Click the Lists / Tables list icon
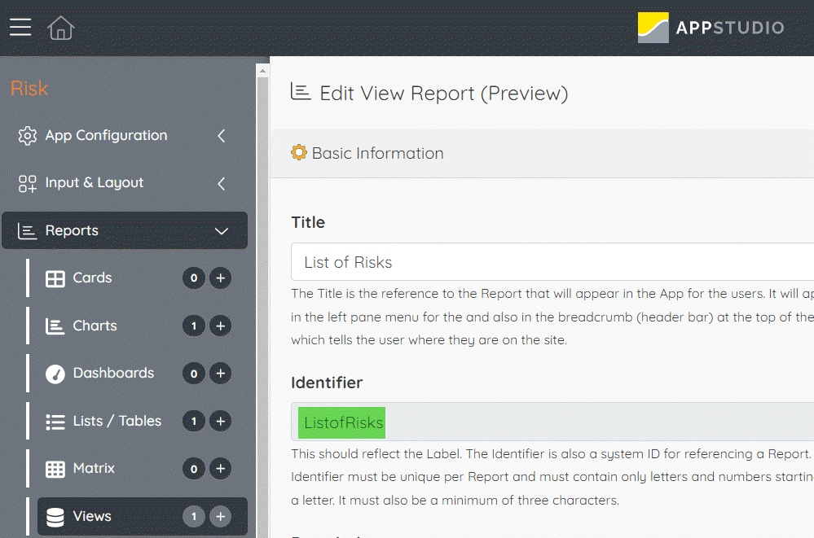Screen dimensions: 814x538 pyautogui.click(x=55, y=422)
